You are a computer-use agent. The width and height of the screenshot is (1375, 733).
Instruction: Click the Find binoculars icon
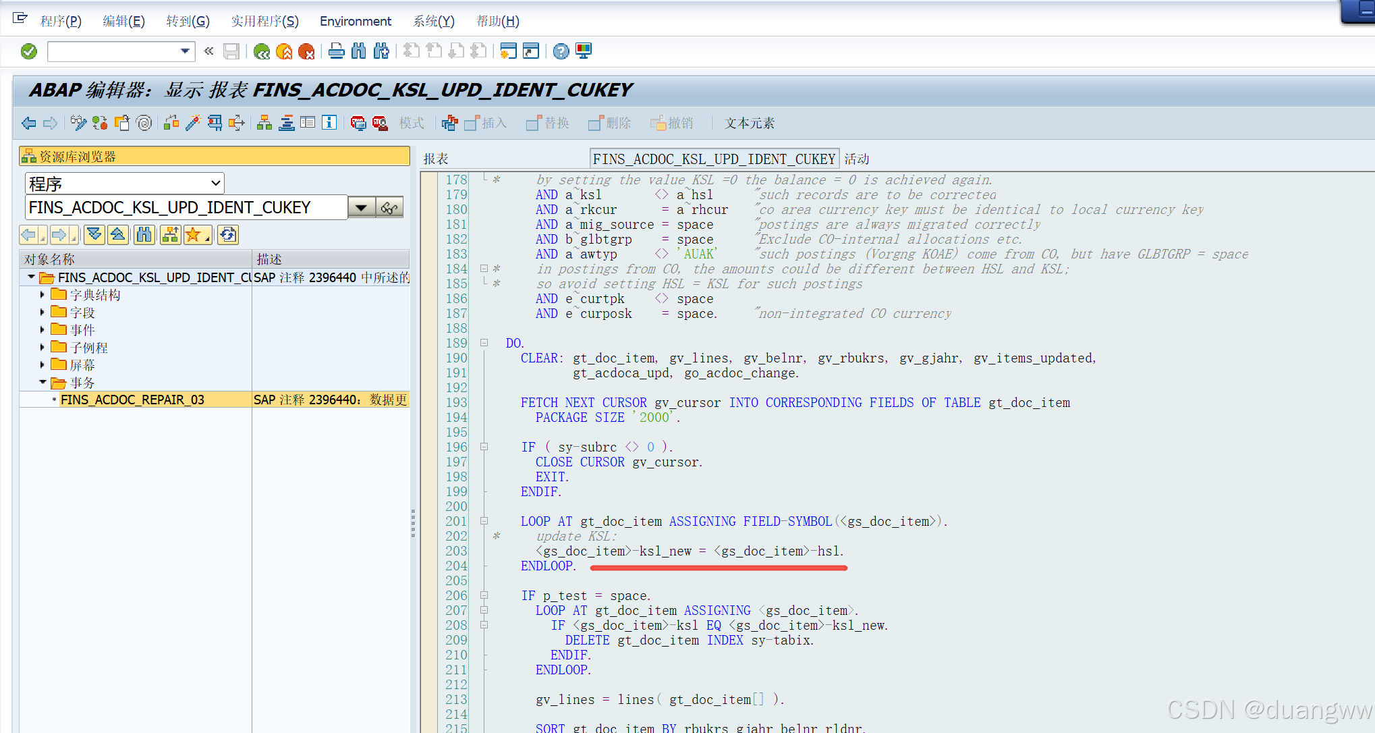pos(359,51)
